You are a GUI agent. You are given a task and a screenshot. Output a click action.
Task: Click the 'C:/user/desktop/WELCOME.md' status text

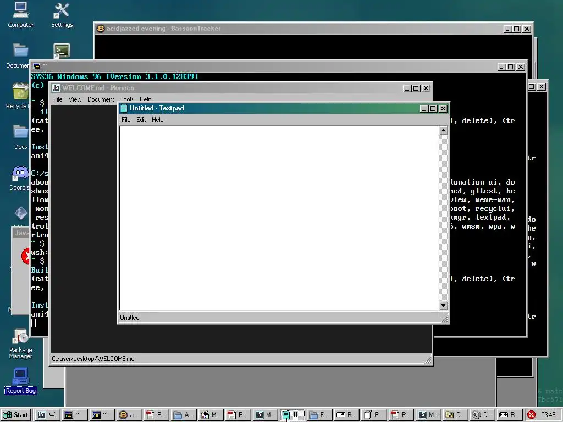pos(93,359)
